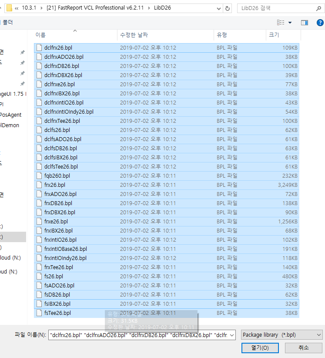Select file frxTee26.bpl
Screen dimensions: 325x358
167,267
